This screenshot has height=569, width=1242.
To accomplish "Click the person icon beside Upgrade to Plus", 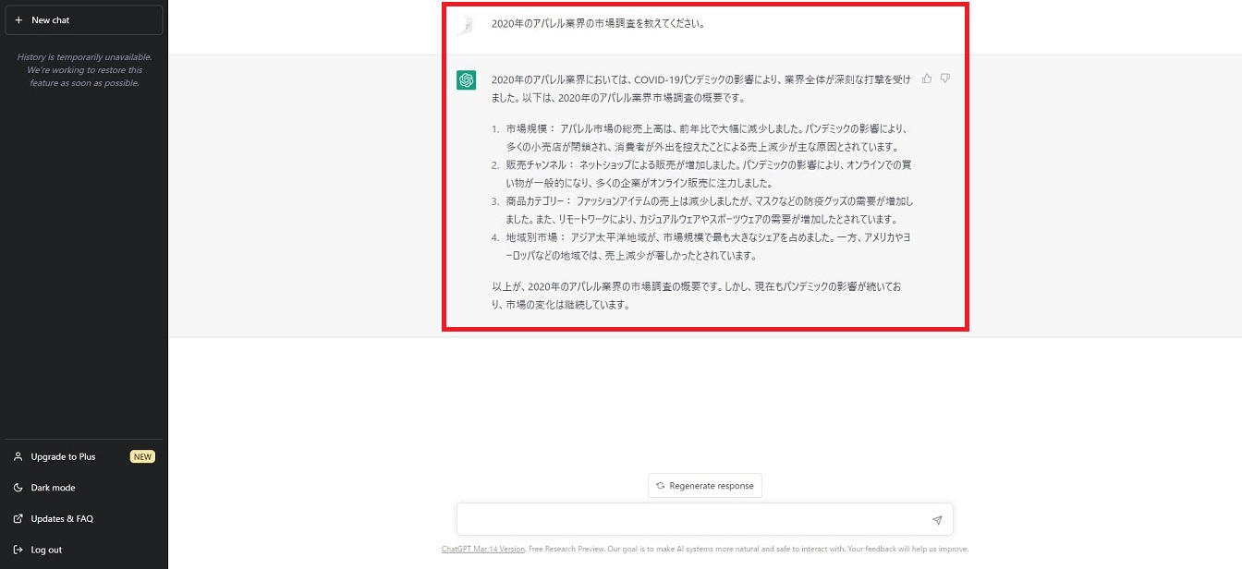I will pos(18,457).
